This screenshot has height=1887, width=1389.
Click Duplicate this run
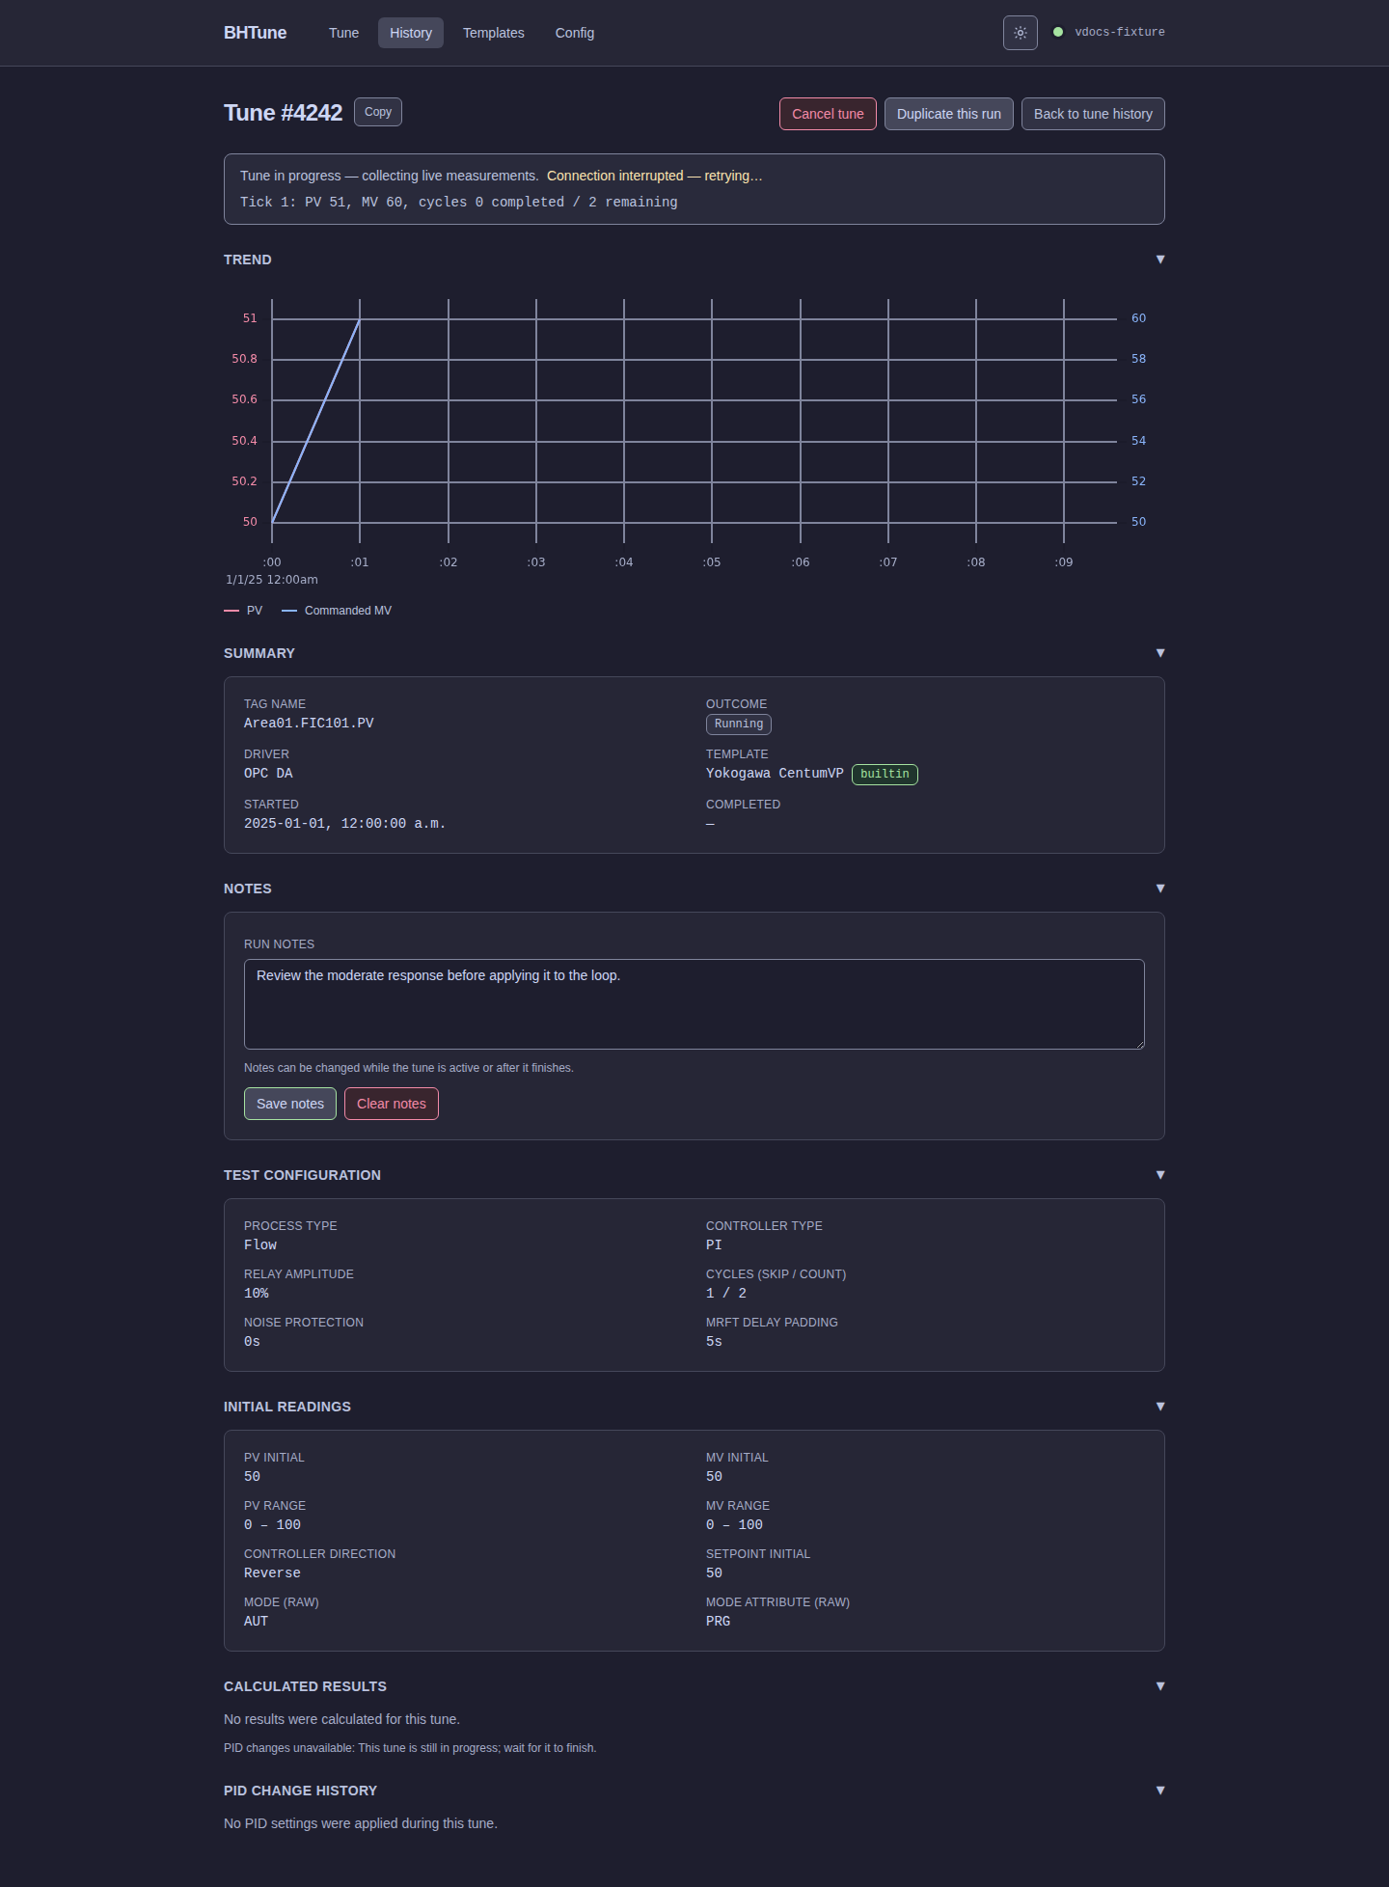click(949, 114)
